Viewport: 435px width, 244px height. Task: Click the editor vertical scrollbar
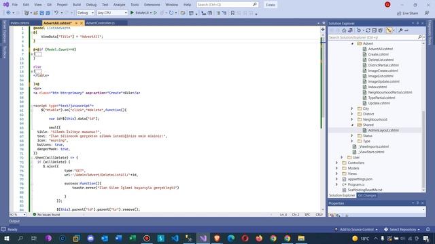tap(323, 122)
